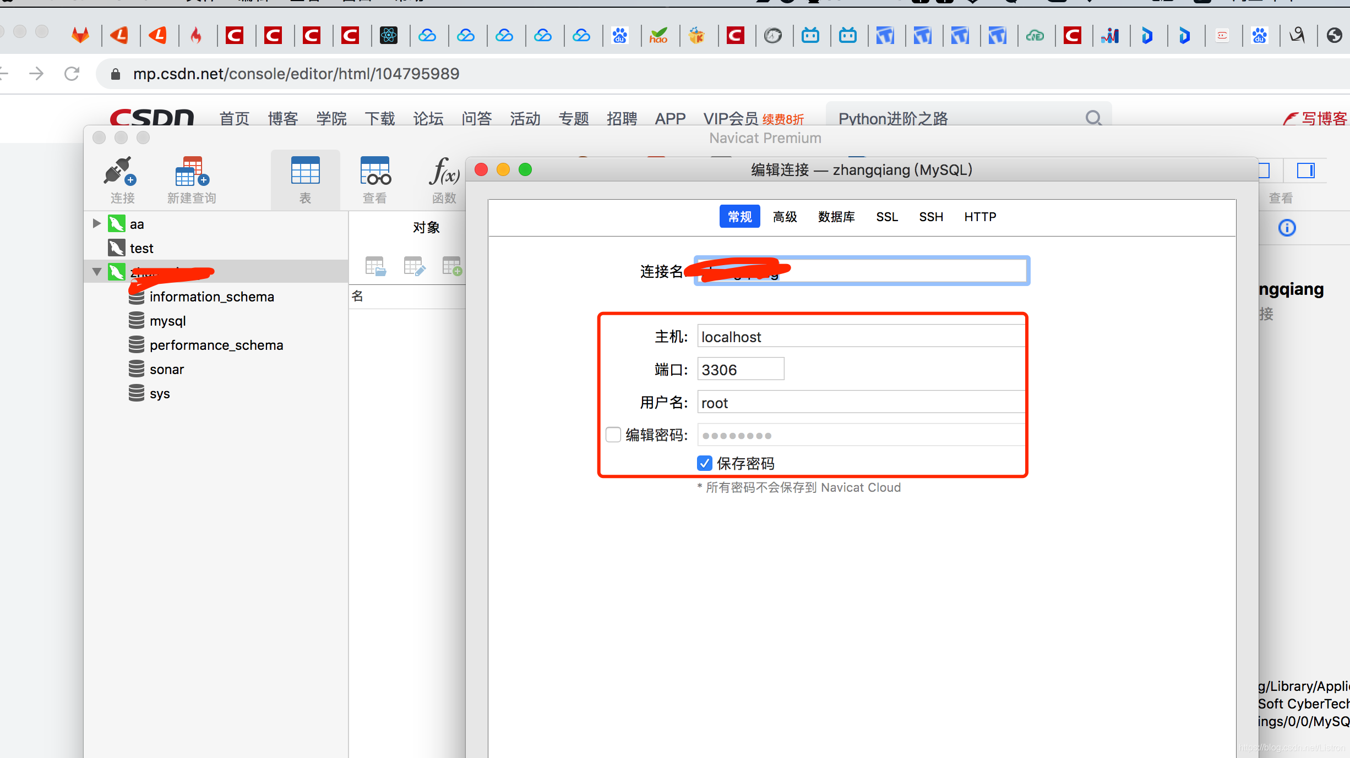Open CSDN APP link
This screenshot has width=1350, height=758.
click(x=670, y=118)
